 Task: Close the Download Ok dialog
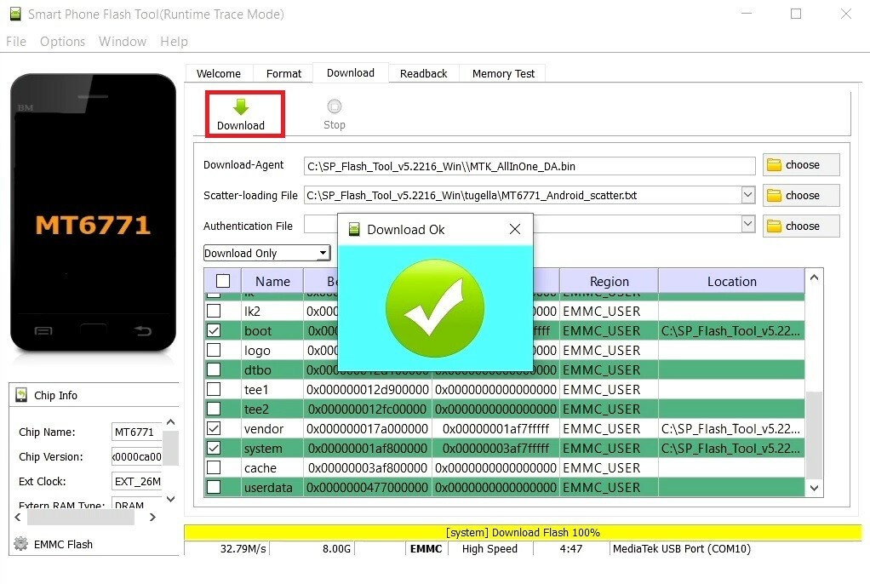tap(514, 229)
